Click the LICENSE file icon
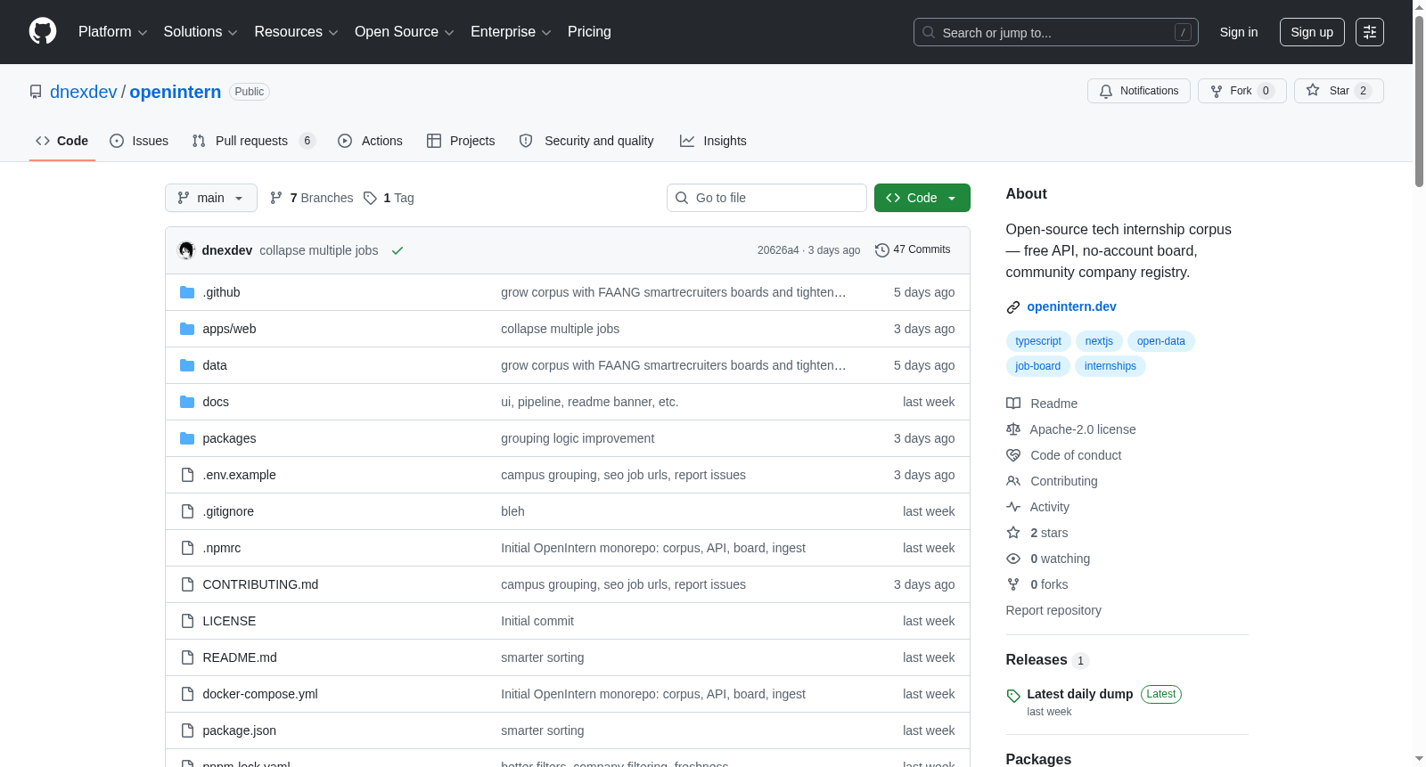The width and height of the screenshot is (1426, 767). (187, 621)
